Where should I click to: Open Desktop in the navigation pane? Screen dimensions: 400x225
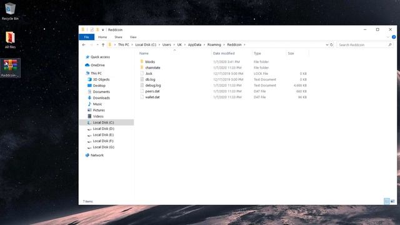pos(99,86)
